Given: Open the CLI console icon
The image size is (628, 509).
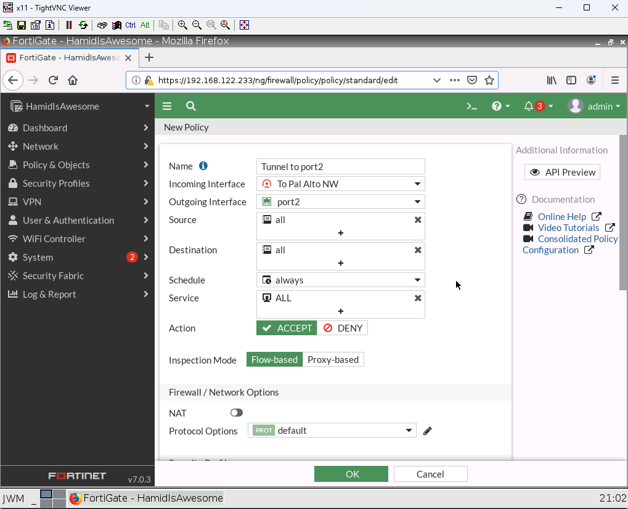Looking at the screenshot, I should pyautogui.click(x=471, y=106).
